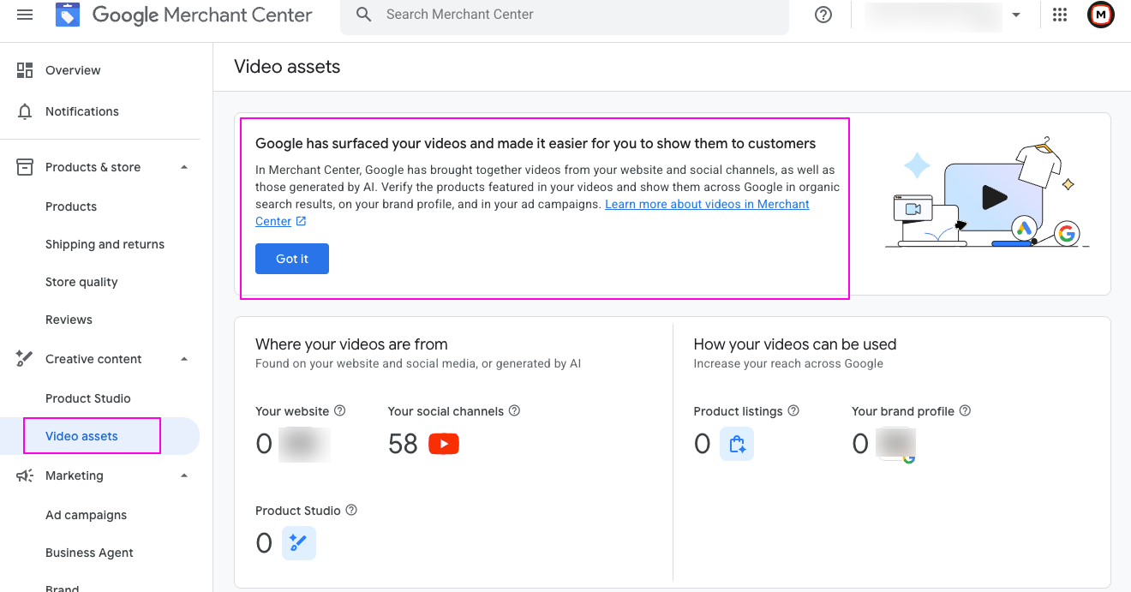Click the blurred Your website thumbnail

tap(304, 444)
